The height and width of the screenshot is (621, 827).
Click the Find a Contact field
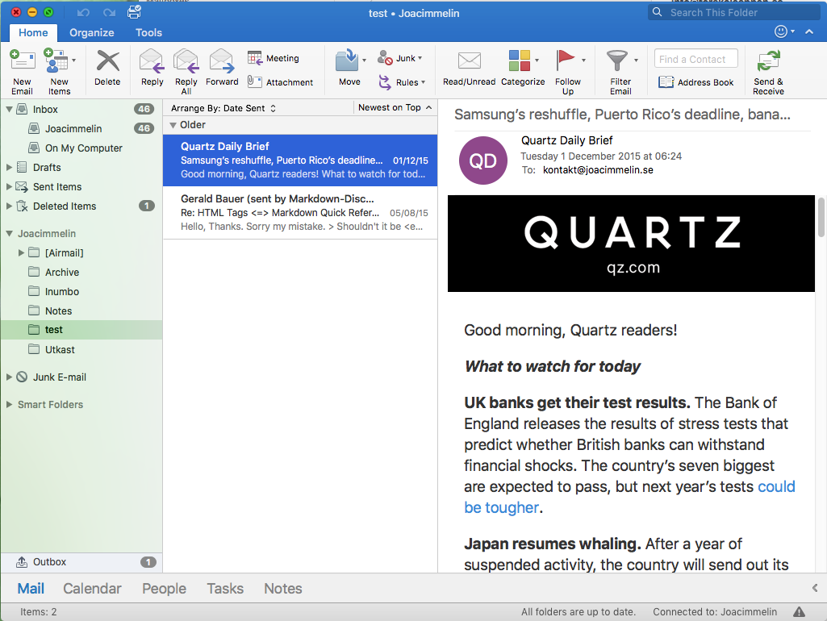pyautogui.click(x=695, y=59)
